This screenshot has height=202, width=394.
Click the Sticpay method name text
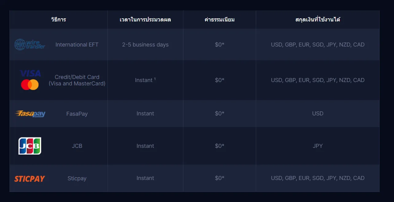point(77,178)
